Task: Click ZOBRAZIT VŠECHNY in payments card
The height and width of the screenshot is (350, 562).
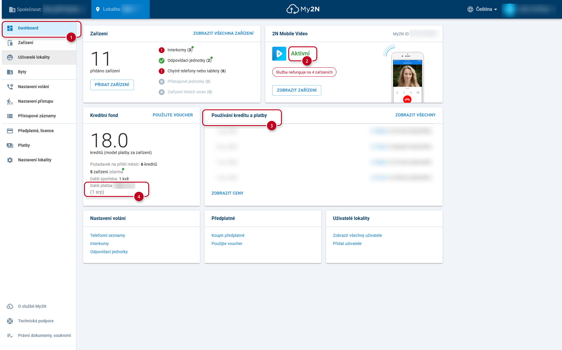Action: pos(415,115)
